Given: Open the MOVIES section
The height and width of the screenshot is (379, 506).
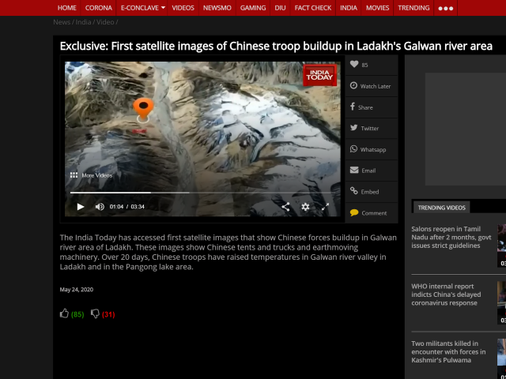Looking at the screenshot, I should coord(377,8).
